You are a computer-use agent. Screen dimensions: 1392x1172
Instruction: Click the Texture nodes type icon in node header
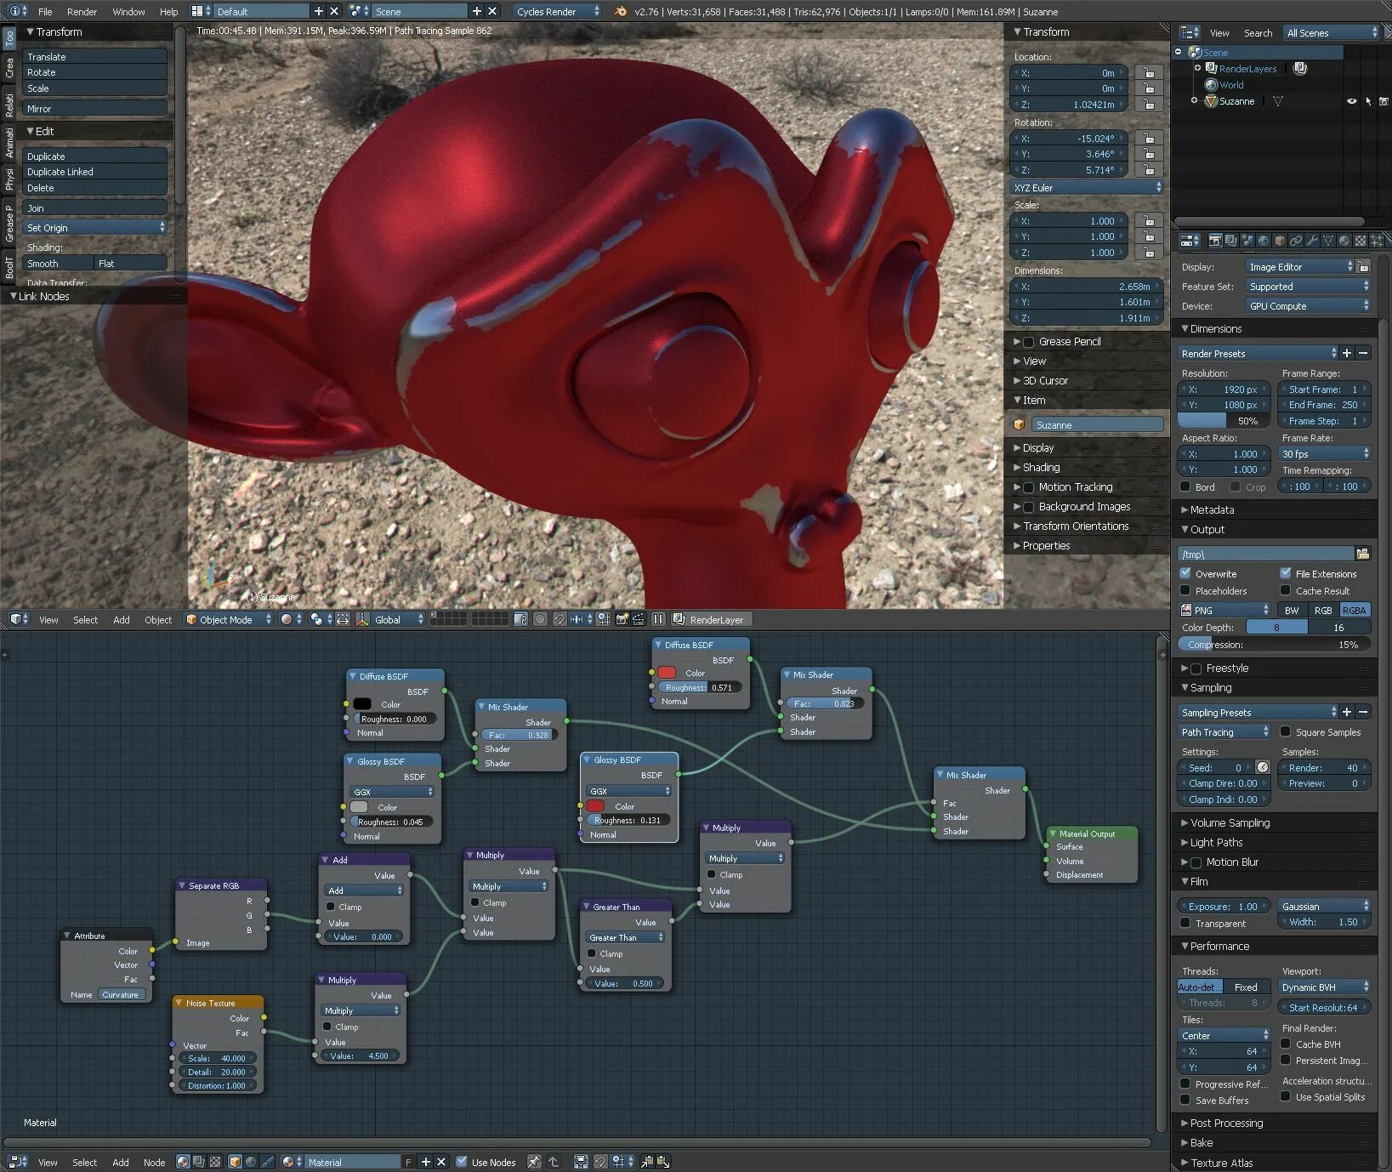tap(214, 1162)
